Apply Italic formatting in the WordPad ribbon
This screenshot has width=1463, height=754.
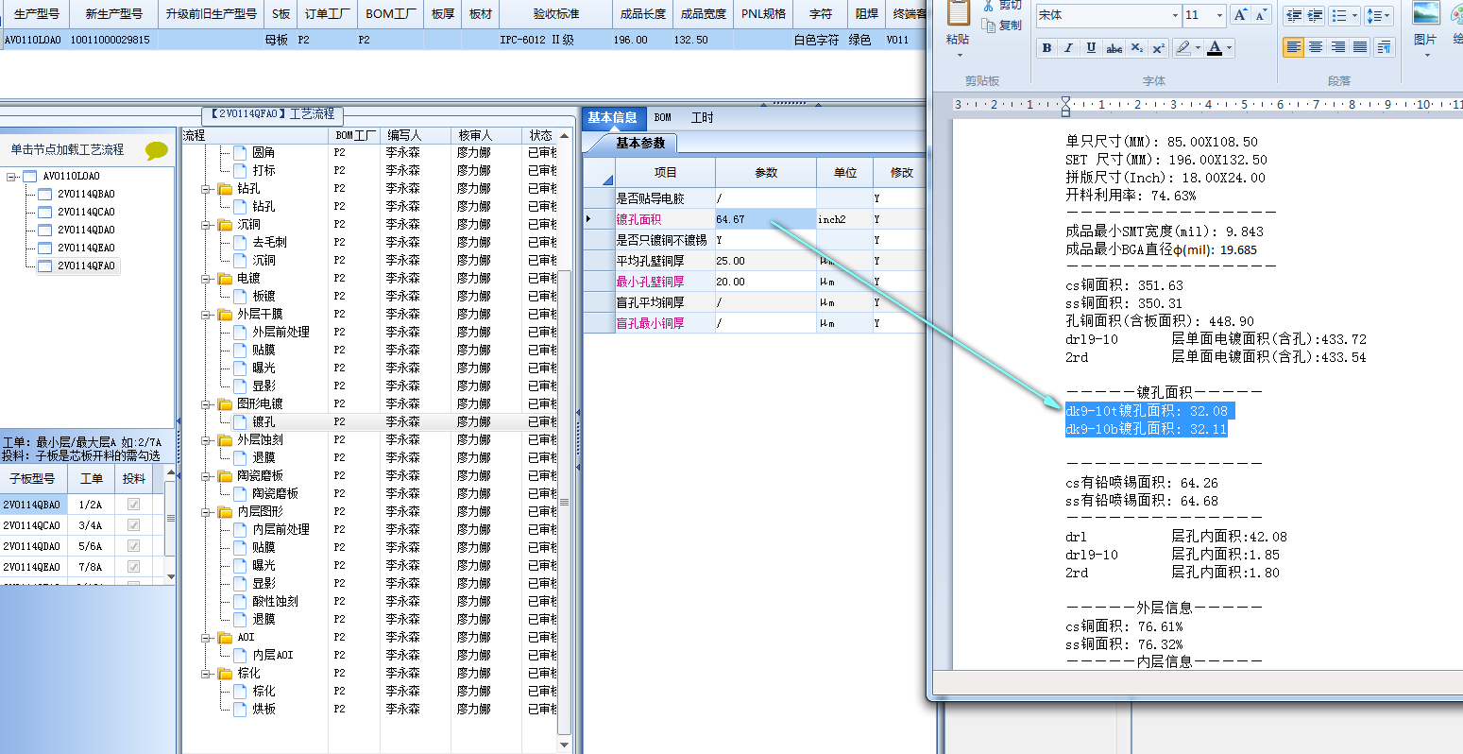1068,48
